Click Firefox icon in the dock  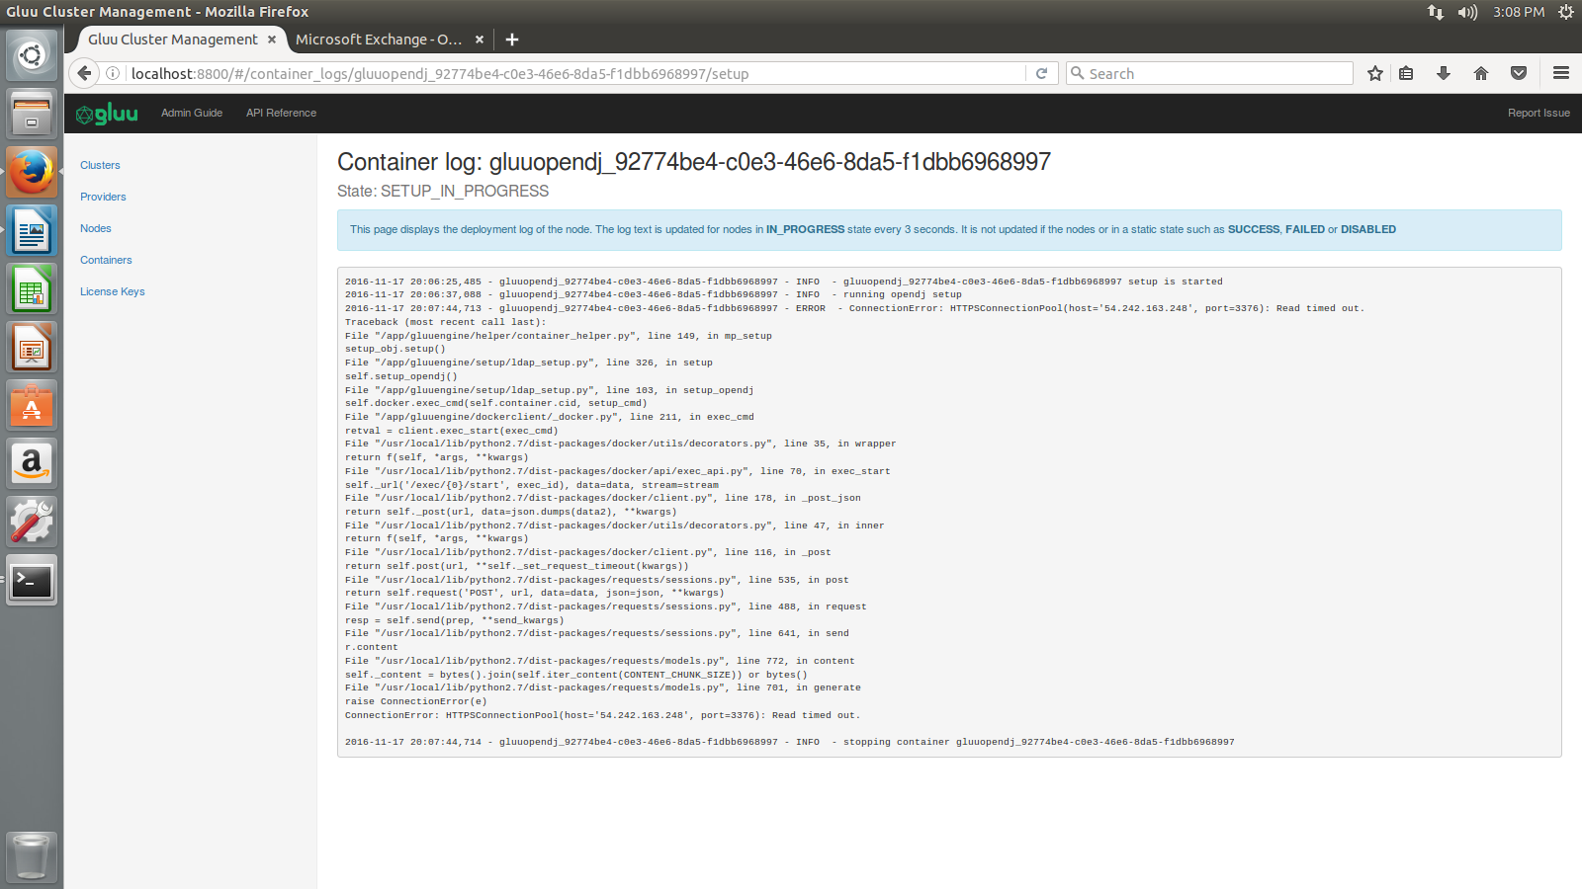pyautogui.click(x=32, y=172)
